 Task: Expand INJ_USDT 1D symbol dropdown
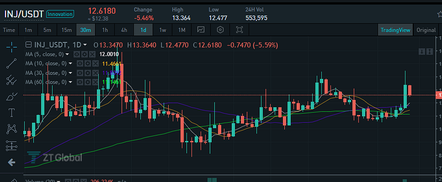85,45
